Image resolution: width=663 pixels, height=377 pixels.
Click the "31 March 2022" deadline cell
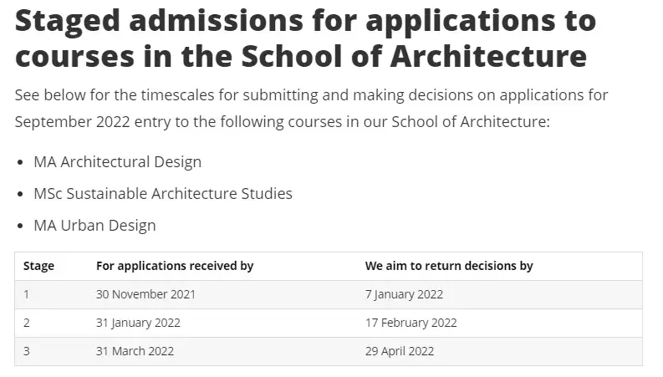(x=135, y=351)
